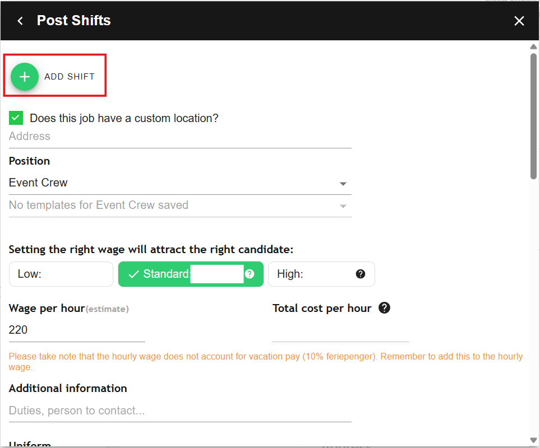Click the ADD SHIFT label
The height and width of the screenshot is (448, 540).
(70, 77)
